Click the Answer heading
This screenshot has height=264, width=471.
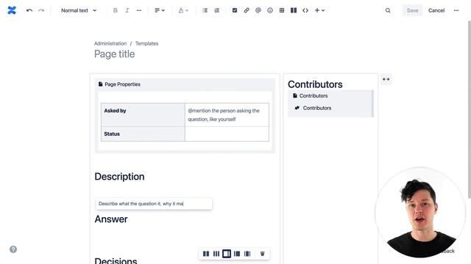[x=111, y=219]
